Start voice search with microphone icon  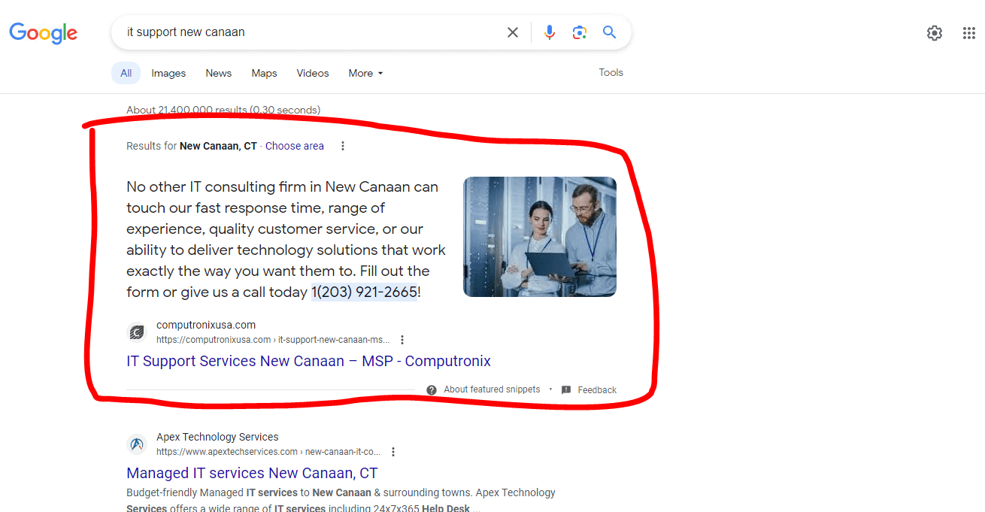(x=550, y=32)
